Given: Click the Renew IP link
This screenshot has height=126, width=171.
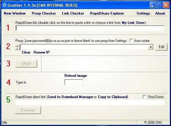Looking at the screenshot, I should click(x=42, y=52).
